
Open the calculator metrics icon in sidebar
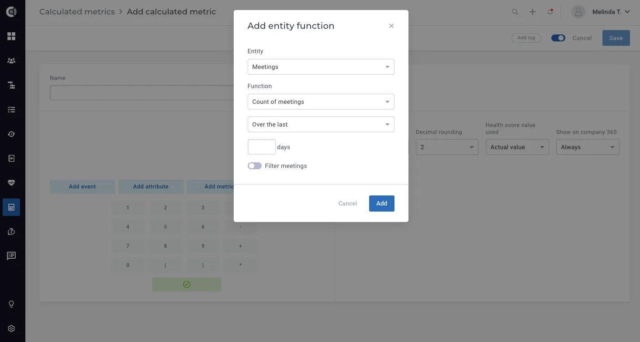[11, 207]
